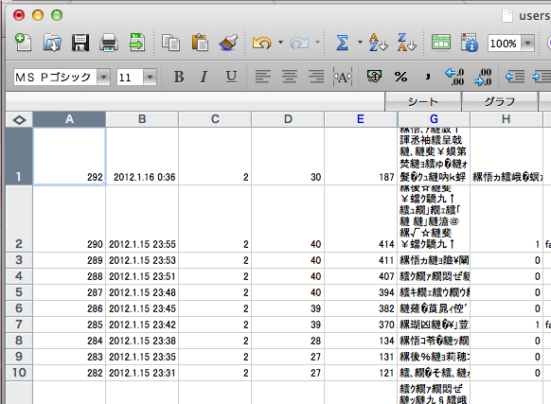Select the format painter brush icon
Viewport: 551px width, 404px height.
tap(228, 43)
